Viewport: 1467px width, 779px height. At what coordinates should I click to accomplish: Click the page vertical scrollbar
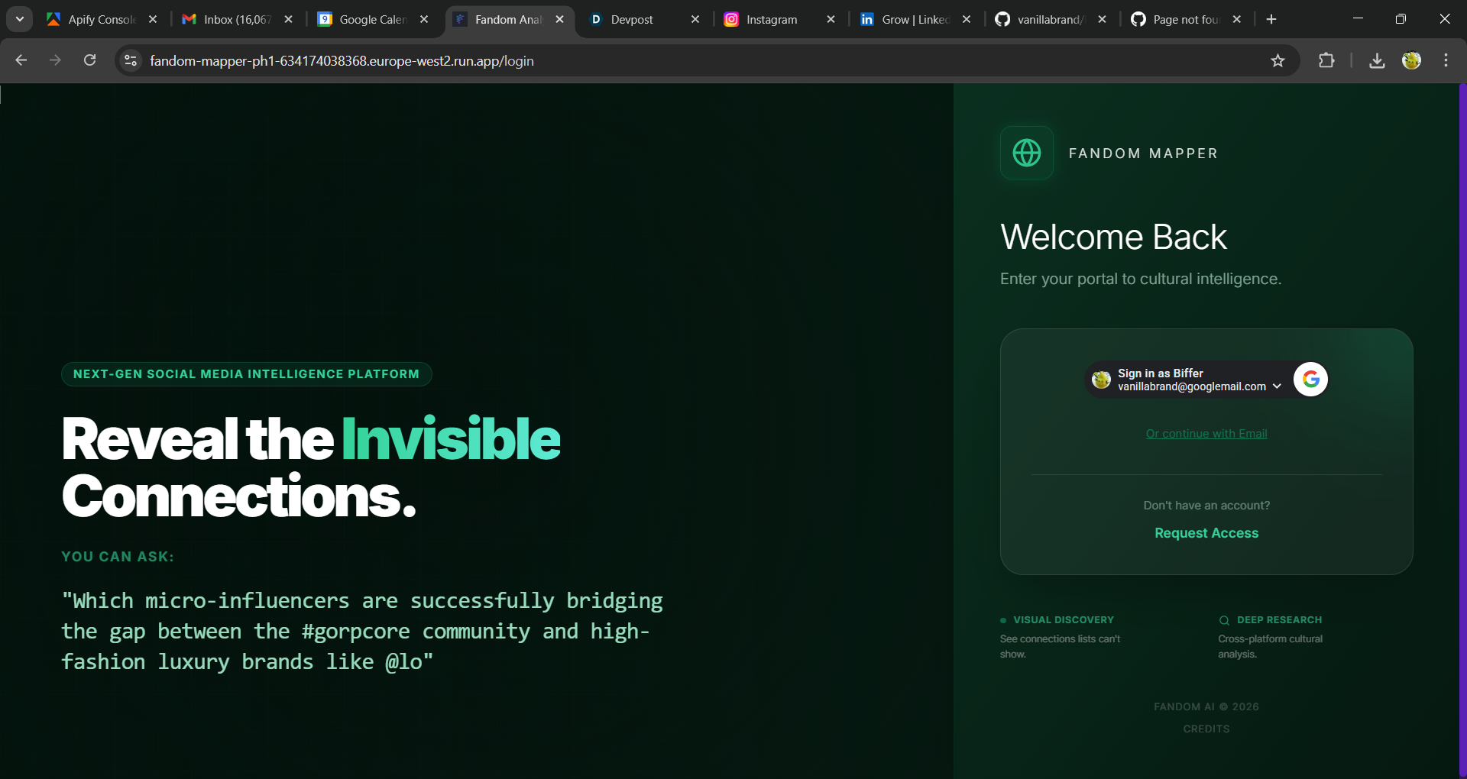point(1462,431)
